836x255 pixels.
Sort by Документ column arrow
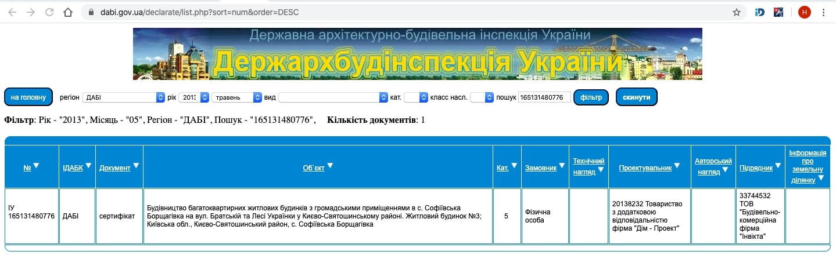[136, 166]
